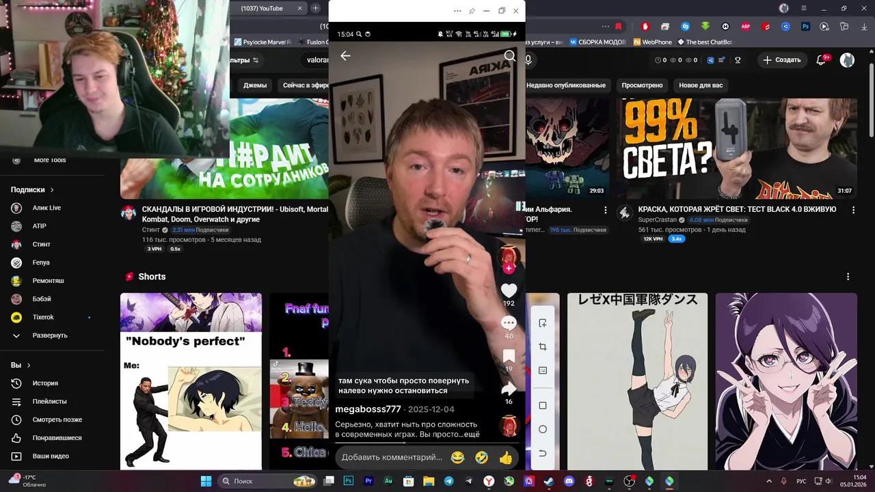The image size is (875, 492).
Task: Open the ABP extension icon
Action: [x=746, y=27]
